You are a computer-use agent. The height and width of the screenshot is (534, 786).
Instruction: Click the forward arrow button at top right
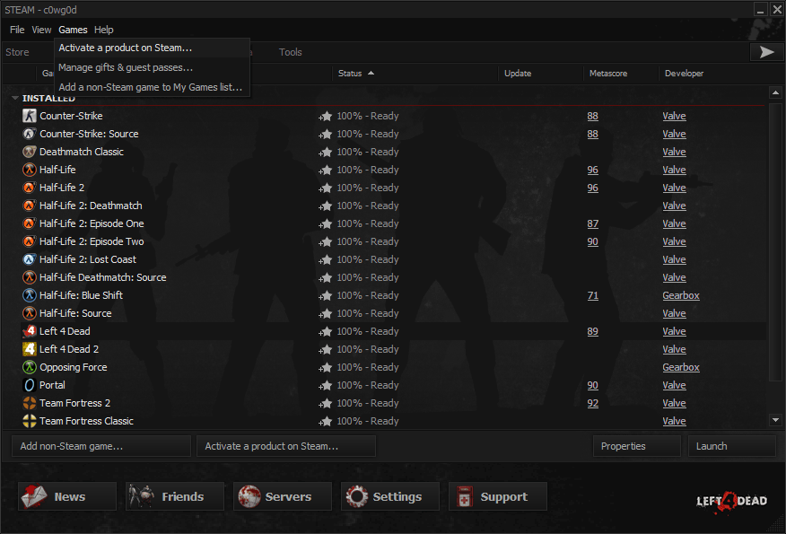[x=766, y=52]
